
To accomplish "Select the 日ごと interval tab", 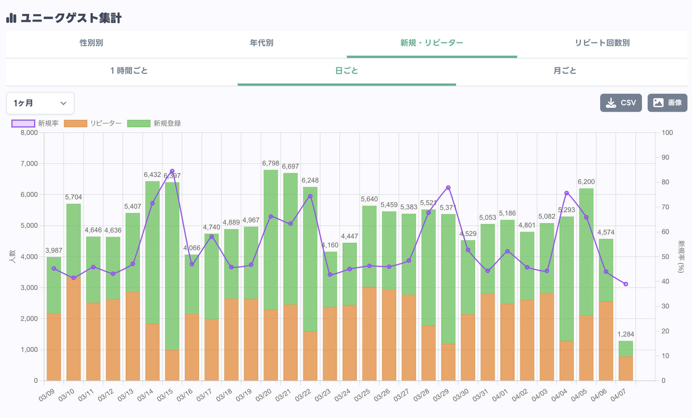I will pyautogui.click(x=347, y=71).
